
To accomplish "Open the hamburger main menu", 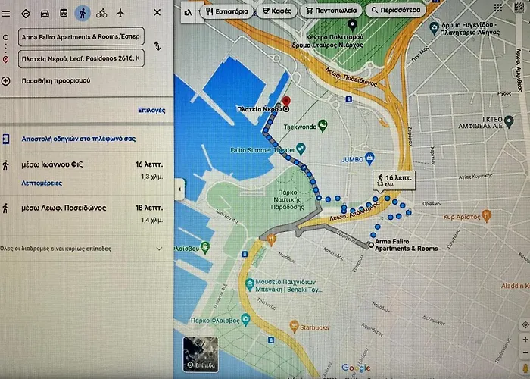I will [x=6, y=14].
